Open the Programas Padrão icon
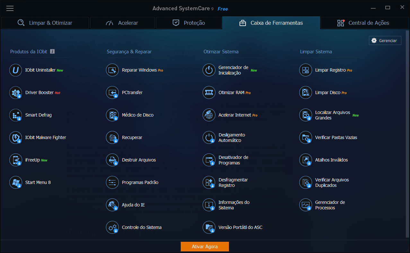Viewport: 410px width, 253px height. [112, 182]
